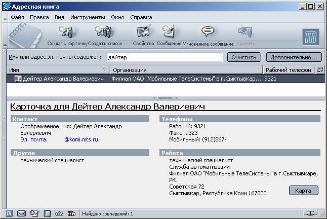Screen dimensions: 327x219
Task: Click the Создать карточку toolbar icon
Action: [67, 35]
